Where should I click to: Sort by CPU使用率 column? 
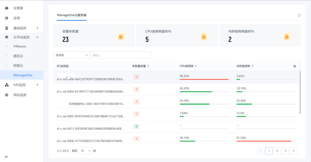[x=196, y=66]
